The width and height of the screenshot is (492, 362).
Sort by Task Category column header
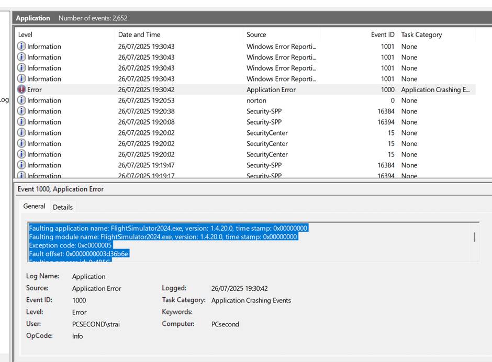(421, 35)
